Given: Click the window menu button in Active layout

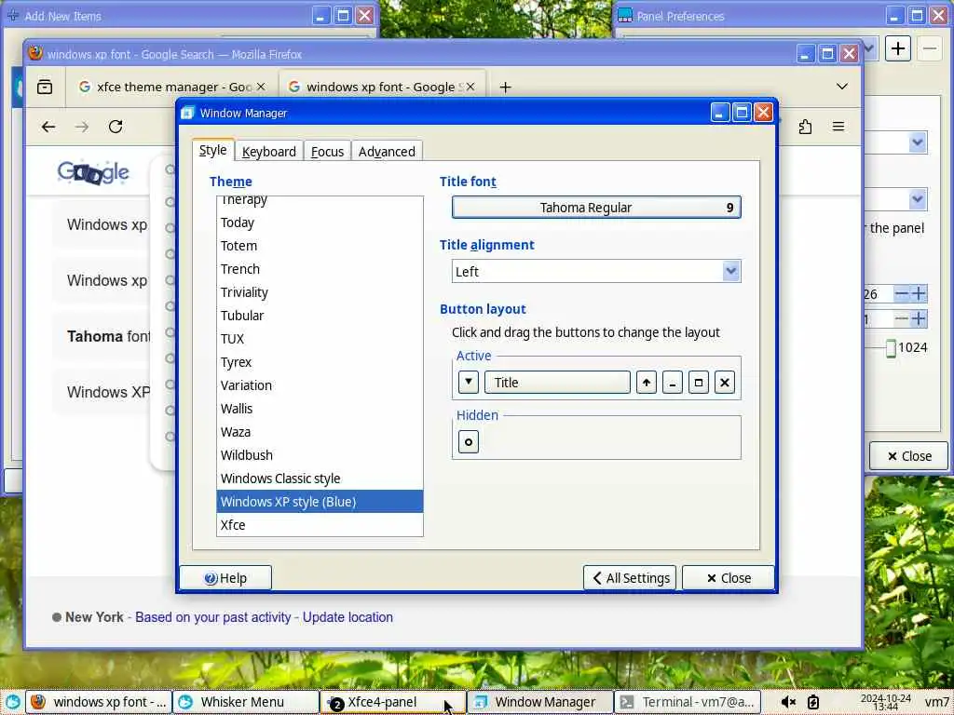Looking at the screenshot, I should coord(469,383).
